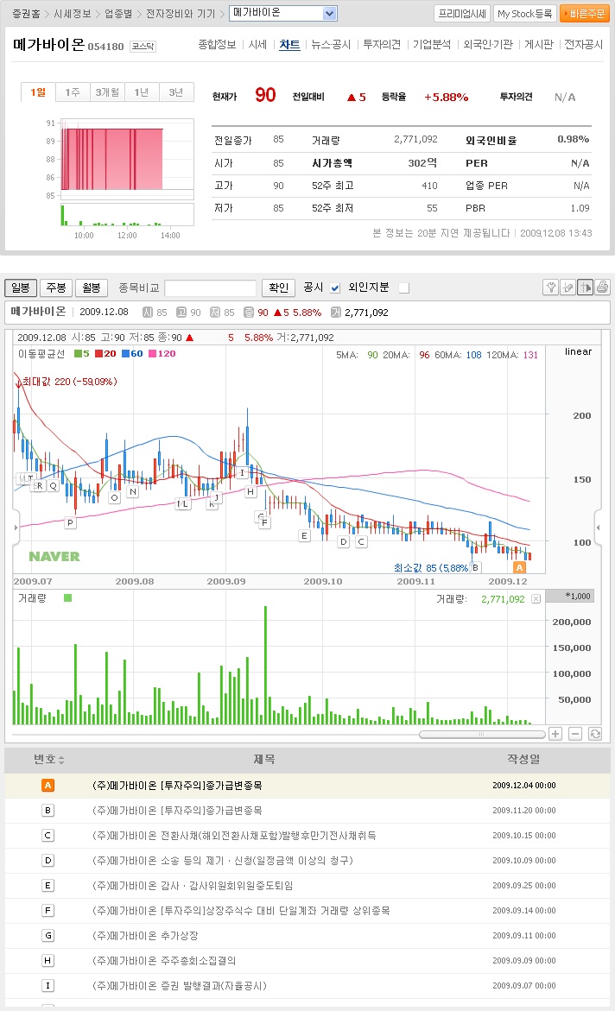Click the A icon in list row
The width and height of the screenshot is (615, 1011).
48,786
